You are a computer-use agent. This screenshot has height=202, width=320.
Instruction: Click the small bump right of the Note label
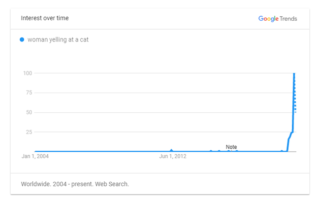pyautogui.click(x=237, y=151)
